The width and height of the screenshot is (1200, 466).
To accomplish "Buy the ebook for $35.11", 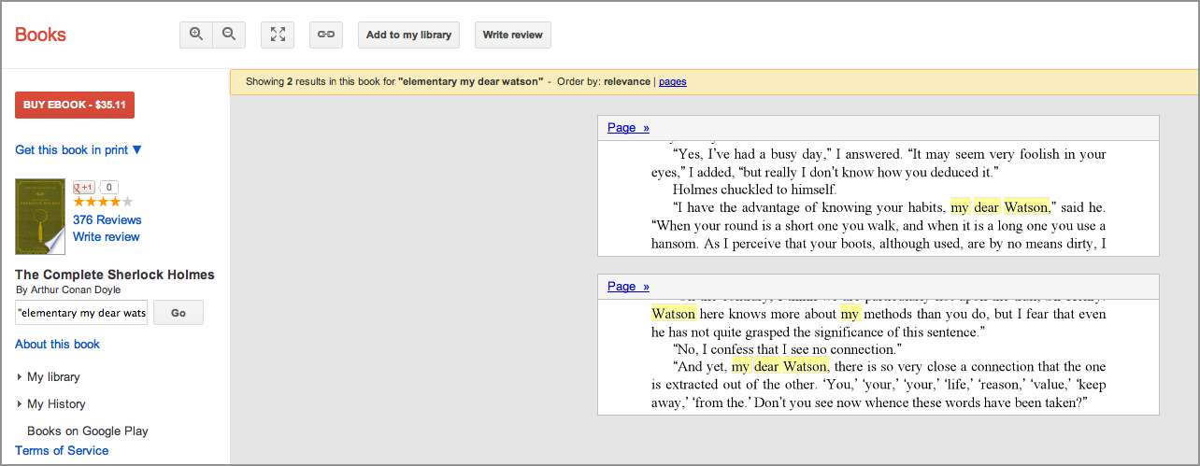I will point(75,105).
